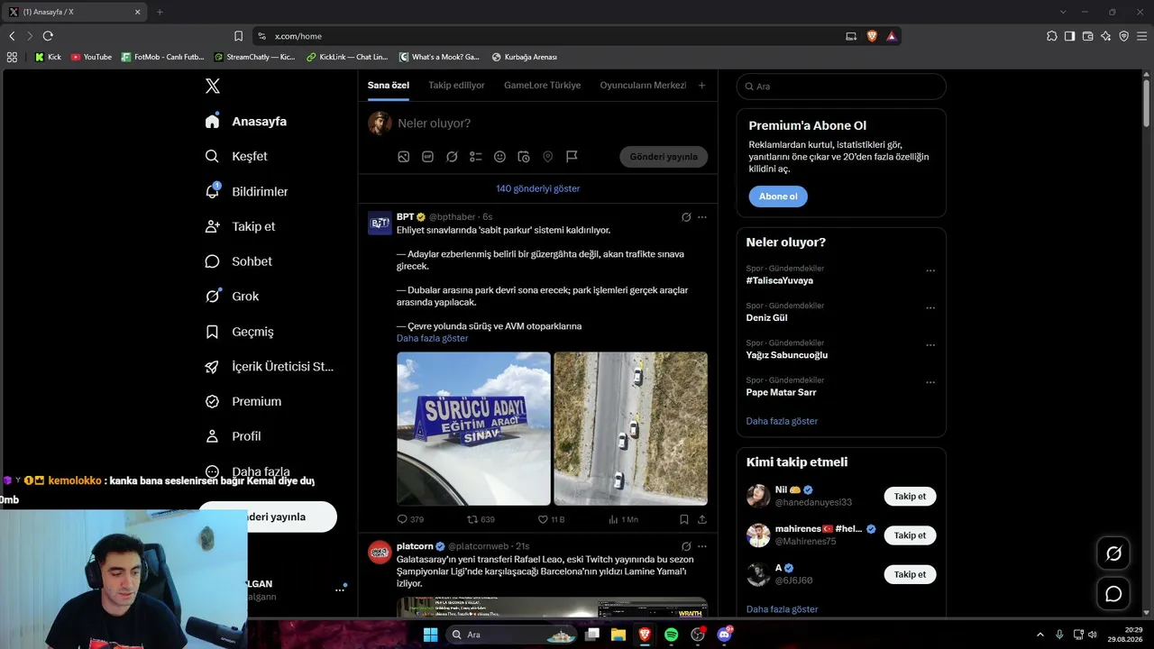
Task: Bookmark the BPT post
Action: click(x=684, y=519)
